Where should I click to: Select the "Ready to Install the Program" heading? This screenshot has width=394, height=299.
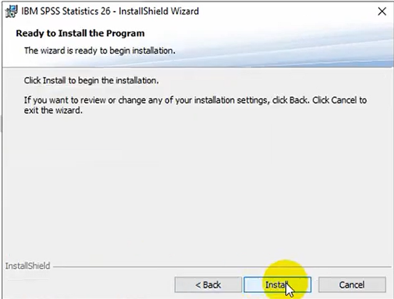pyautogui.click(x=80, y=33)
